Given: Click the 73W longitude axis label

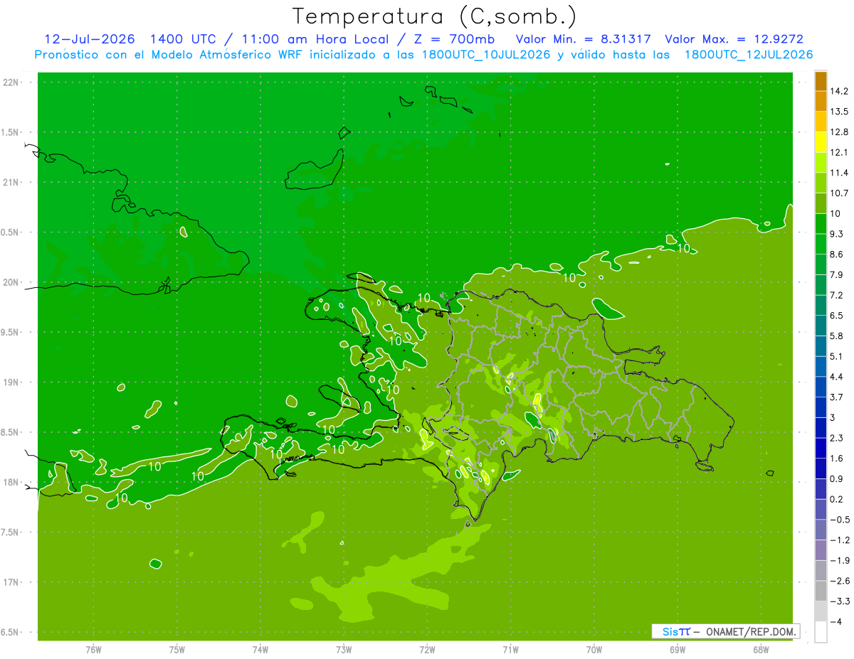Looking at the screenshot, I should point(344,648).
